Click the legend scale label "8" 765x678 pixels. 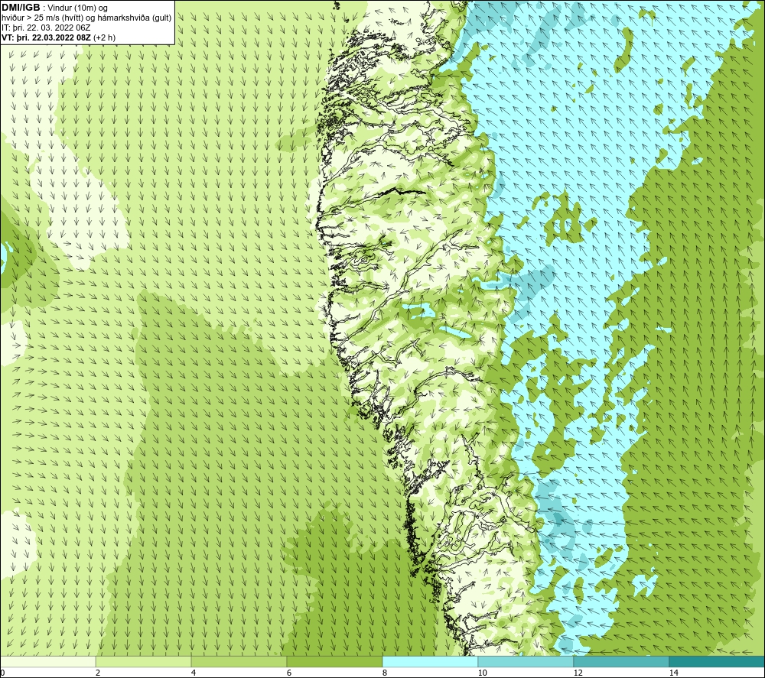coord(385,673)
